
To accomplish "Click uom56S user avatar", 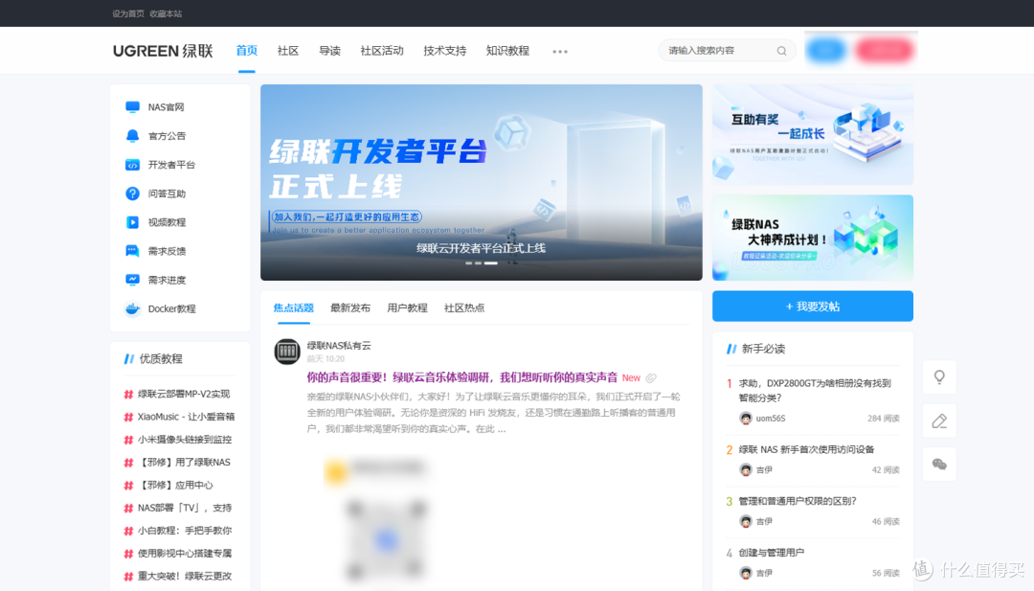I will (746, 419).
